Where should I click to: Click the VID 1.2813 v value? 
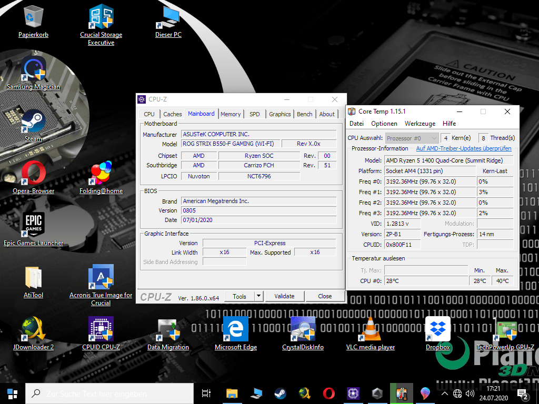403,224
